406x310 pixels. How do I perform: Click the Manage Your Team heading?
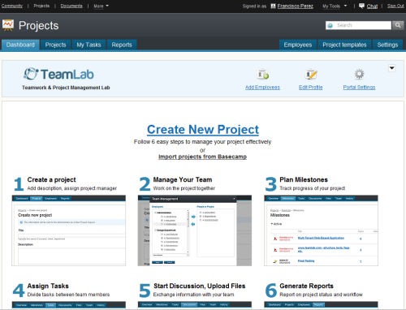click(183, 179)
